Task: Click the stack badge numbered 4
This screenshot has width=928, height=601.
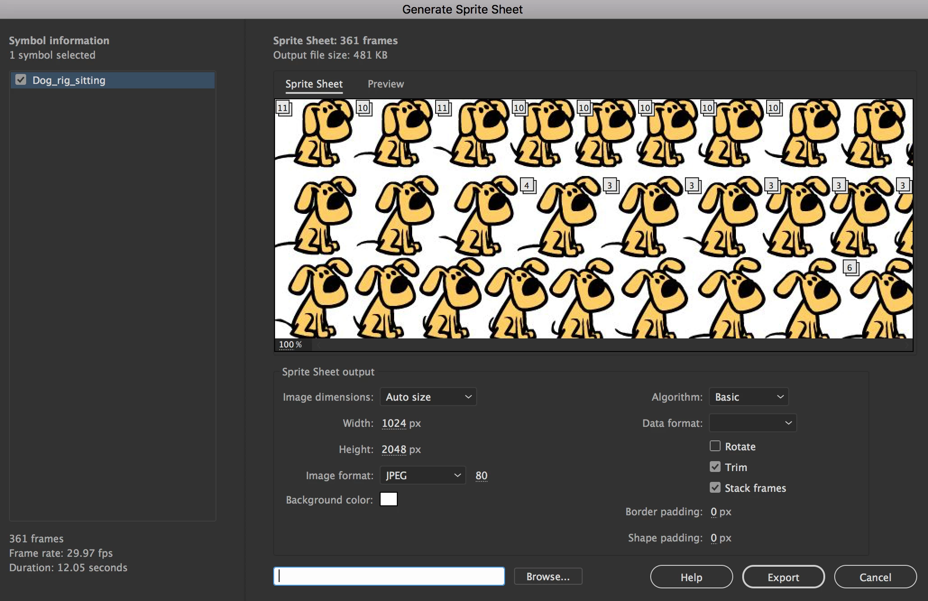Action: click(527, 185)
